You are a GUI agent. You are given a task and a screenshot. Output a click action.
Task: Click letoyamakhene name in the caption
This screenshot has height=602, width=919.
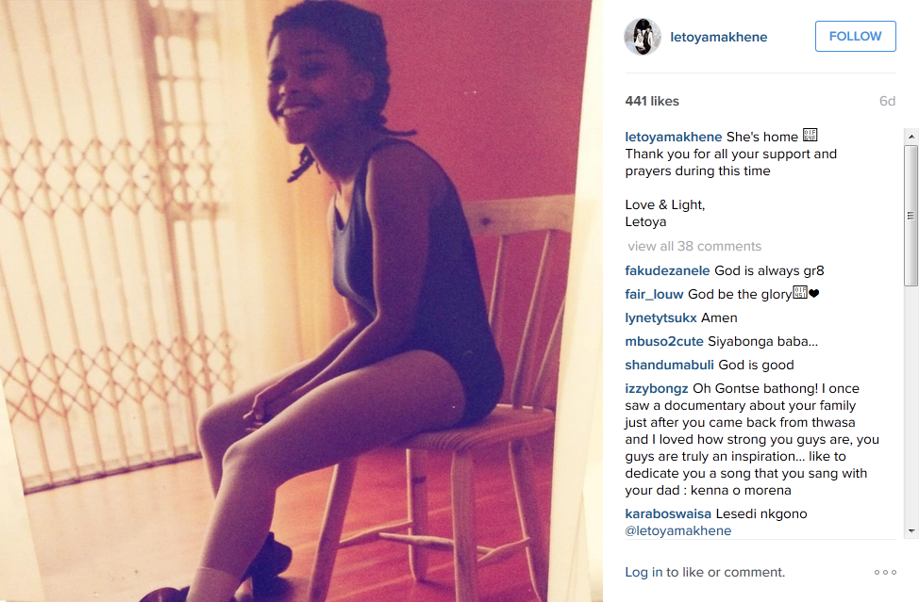[x=674, y=137]
